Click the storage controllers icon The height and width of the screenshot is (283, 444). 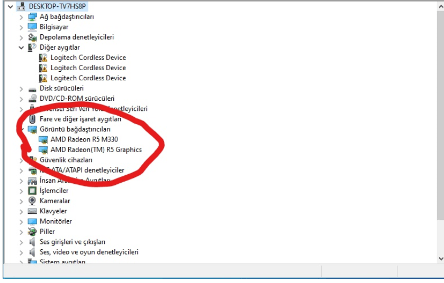(32, 37)
